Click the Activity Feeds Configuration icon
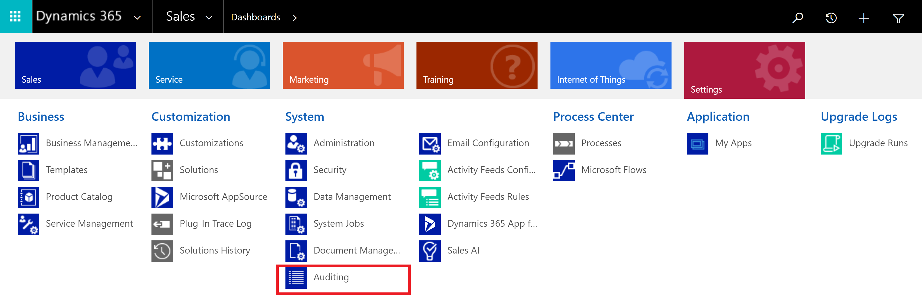The image size is (922, 297). click(430, 170)
